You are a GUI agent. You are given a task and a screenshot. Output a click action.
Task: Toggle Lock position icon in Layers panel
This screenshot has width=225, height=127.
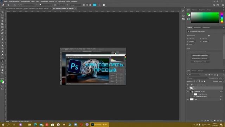199,81
